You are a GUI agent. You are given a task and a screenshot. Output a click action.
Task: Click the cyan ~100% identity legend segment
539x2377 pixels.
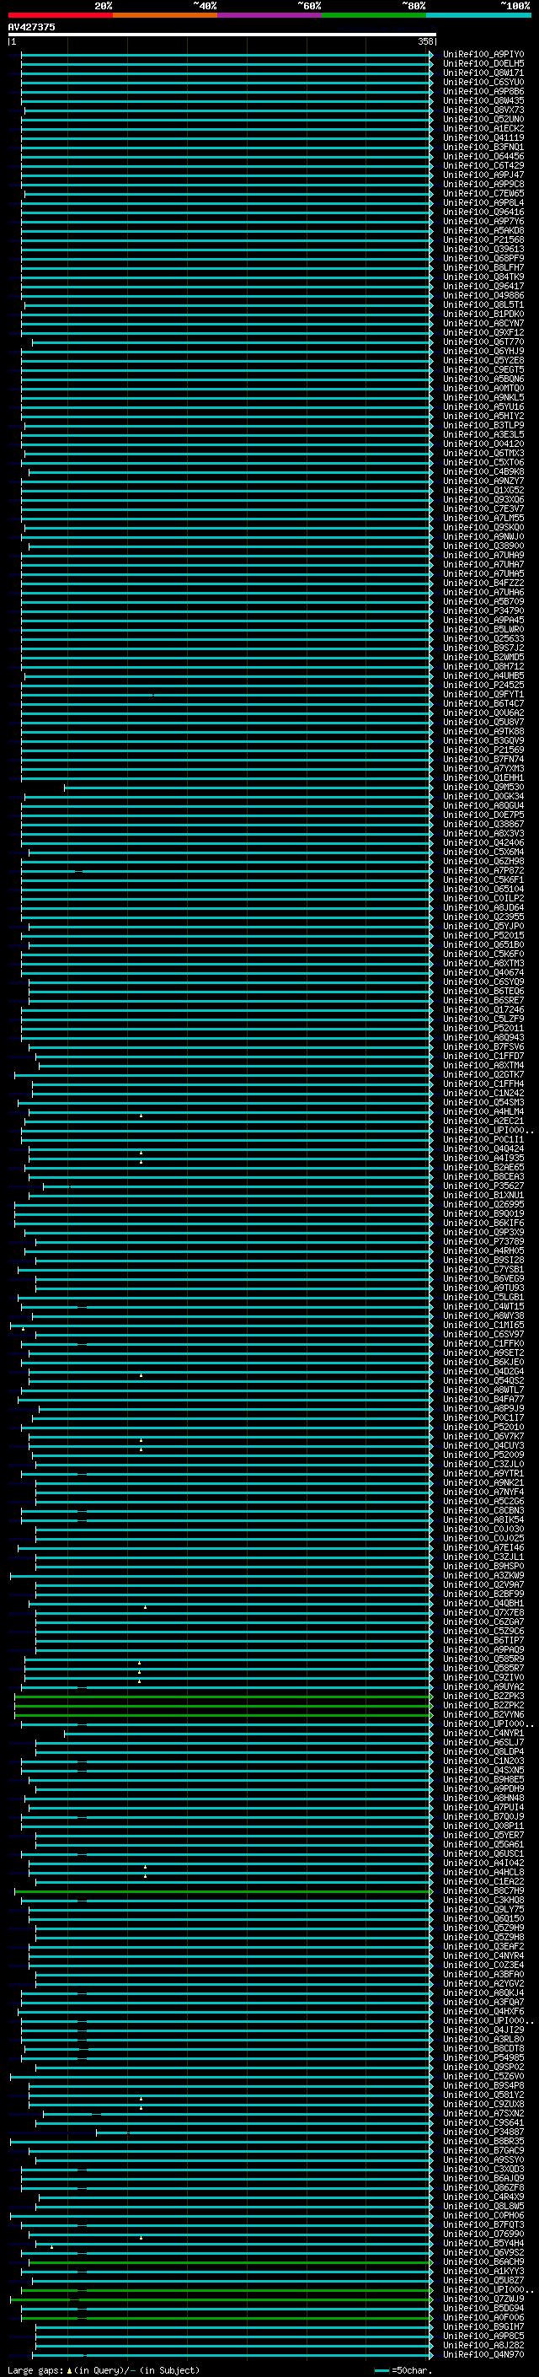pos(478,15)
